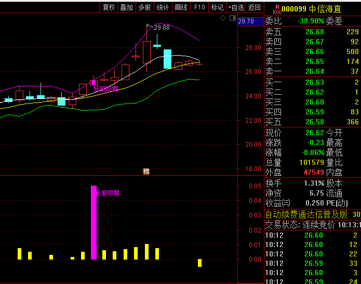The width and height of the screenshot is (361, 284).
Task: Click the diamond icon above price axis
Action: (223, 18)
